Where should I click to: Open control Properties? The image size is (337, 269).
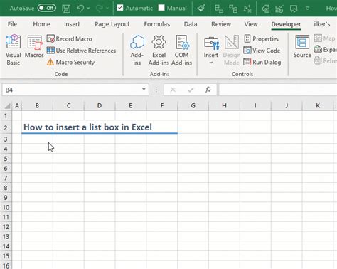261,38
